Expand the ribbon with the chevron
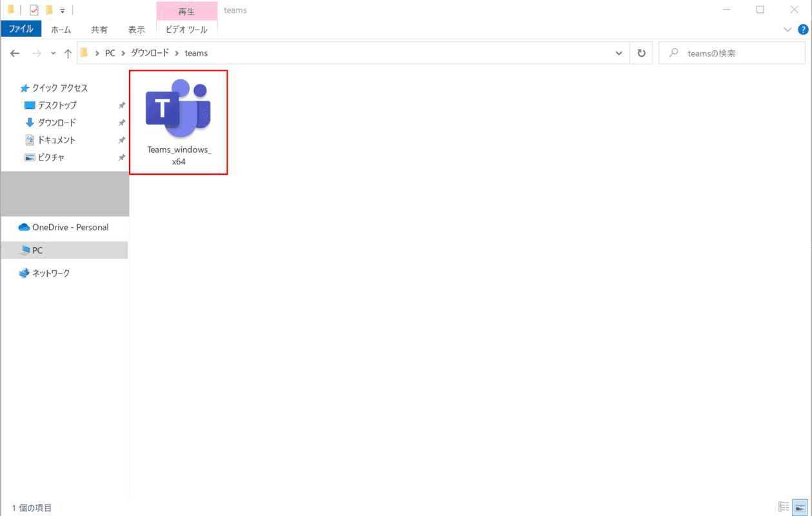 pyautogui.click(x=787, y=30)
